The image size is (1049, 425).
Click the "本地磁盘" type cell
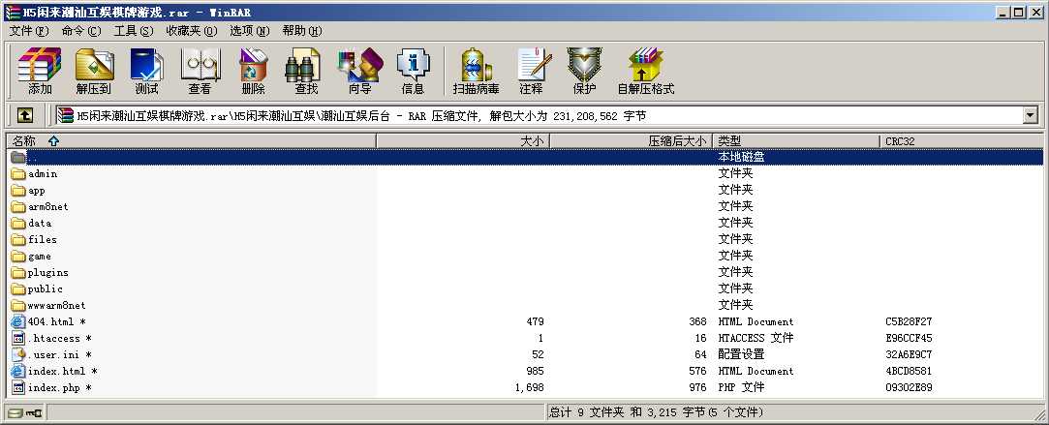(741, 157)
